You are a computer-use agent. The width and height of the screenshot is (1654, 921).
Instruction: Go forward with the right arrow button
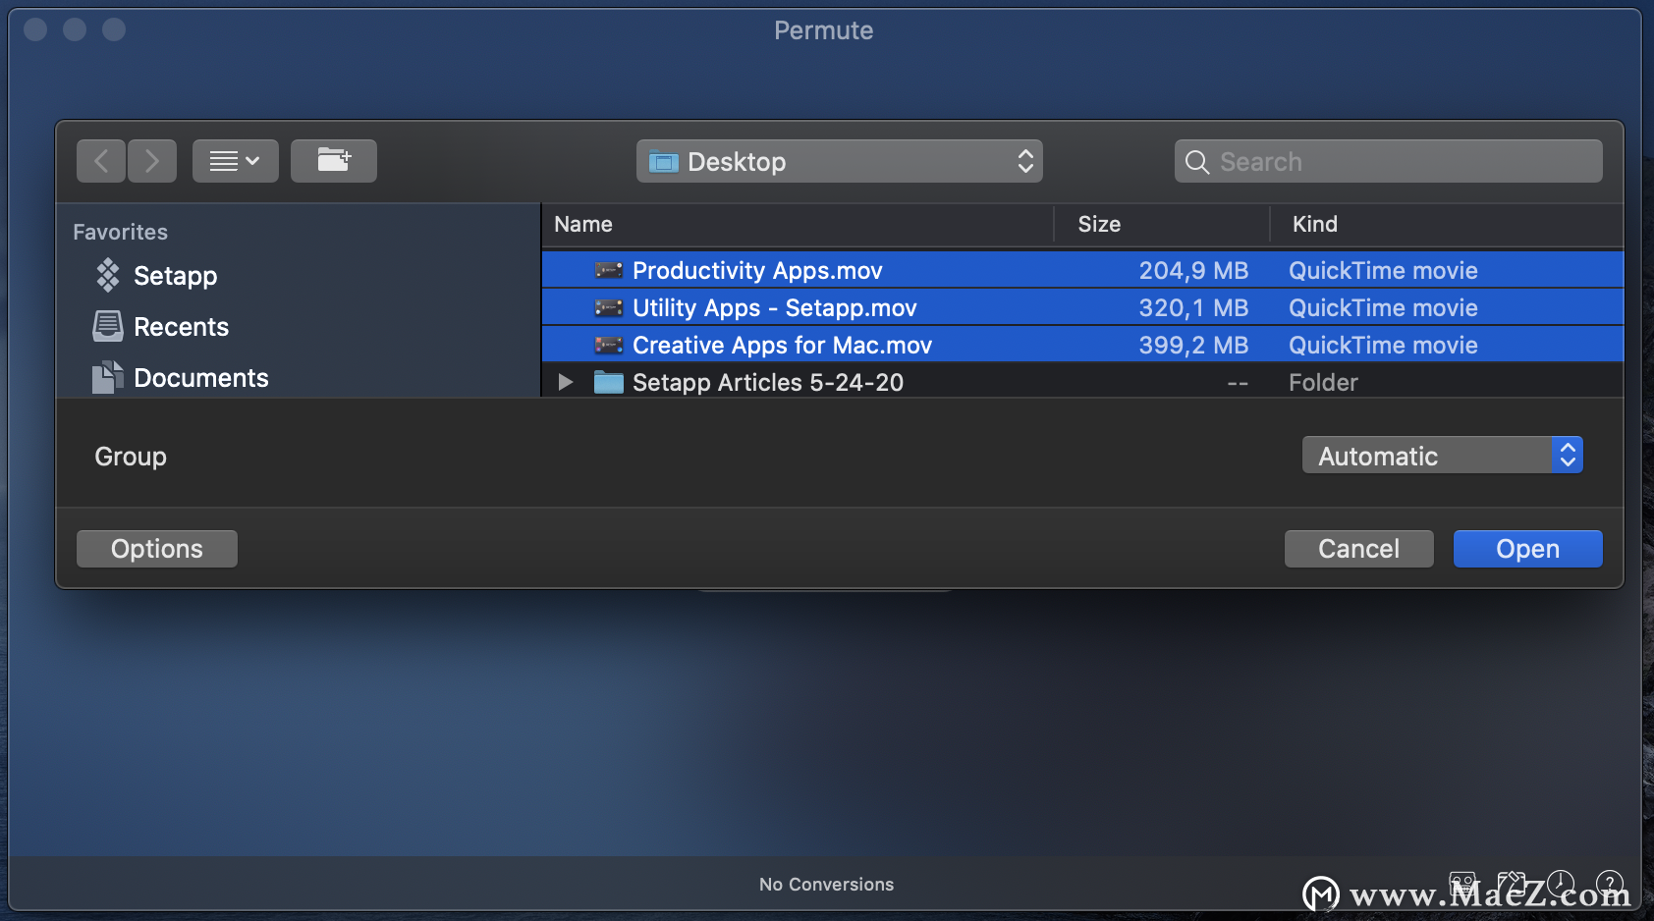pos(152,161)
